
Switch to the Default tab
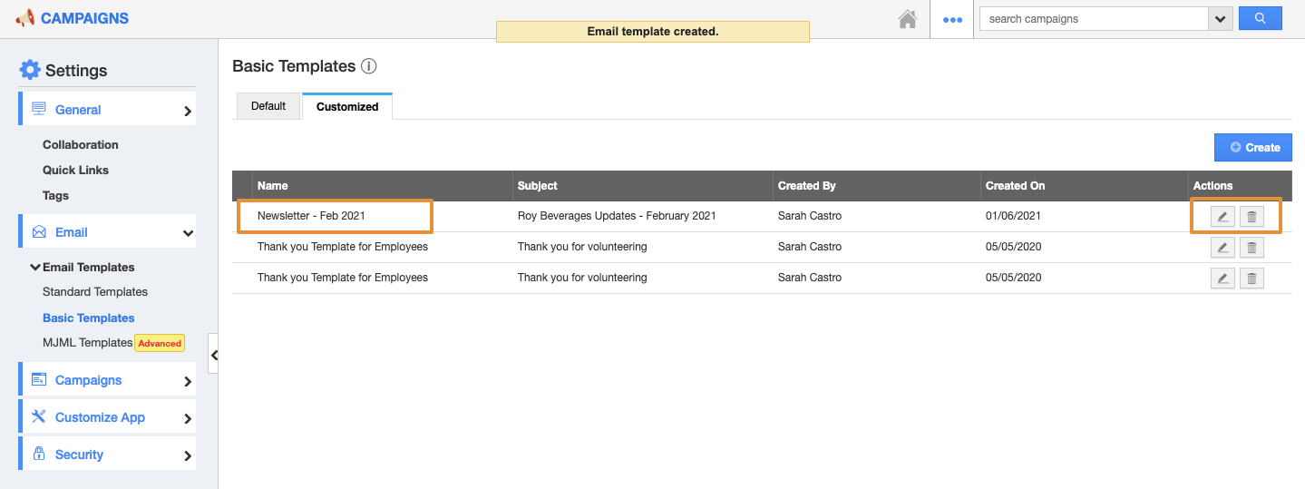268,106
